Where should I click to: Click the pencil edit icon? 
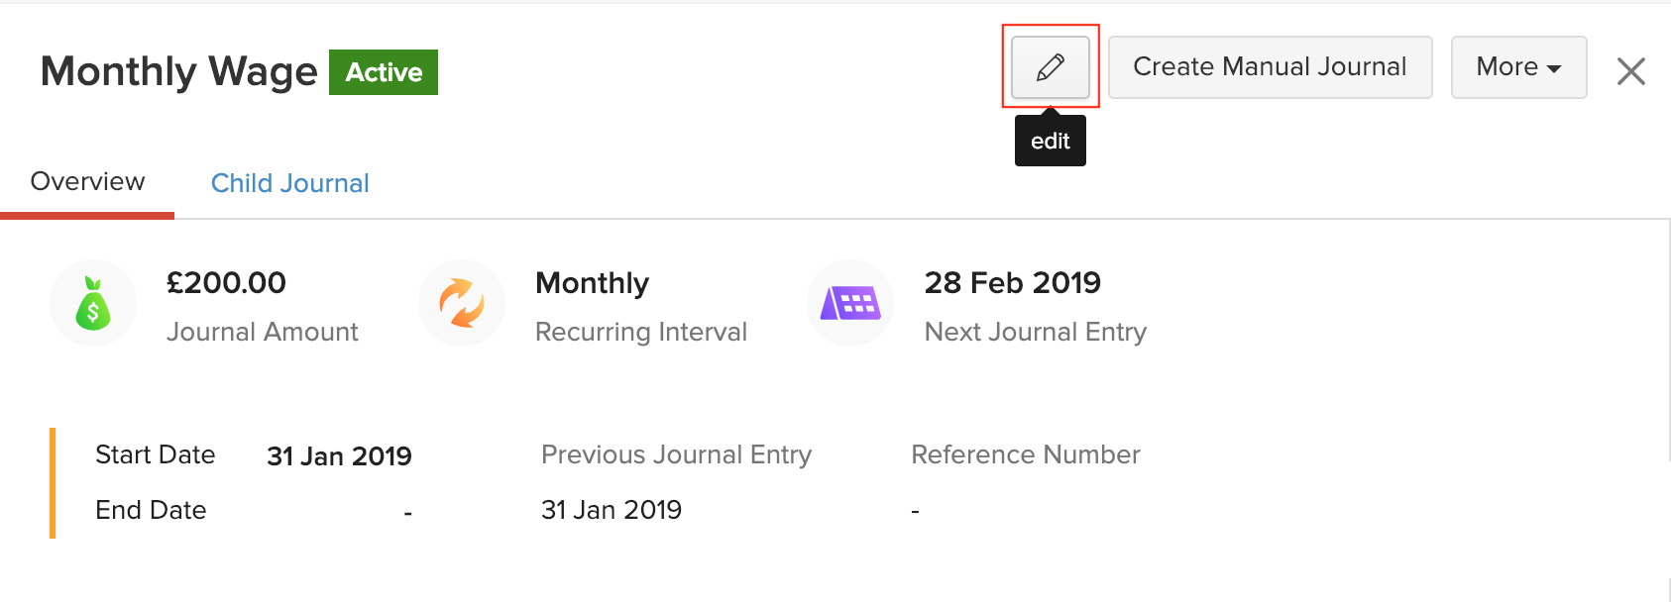coord(1050,67)
